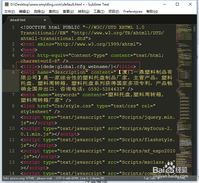199x183 pixels.
Task: Open the 查看(V) menu
Action: pos(68,12)
